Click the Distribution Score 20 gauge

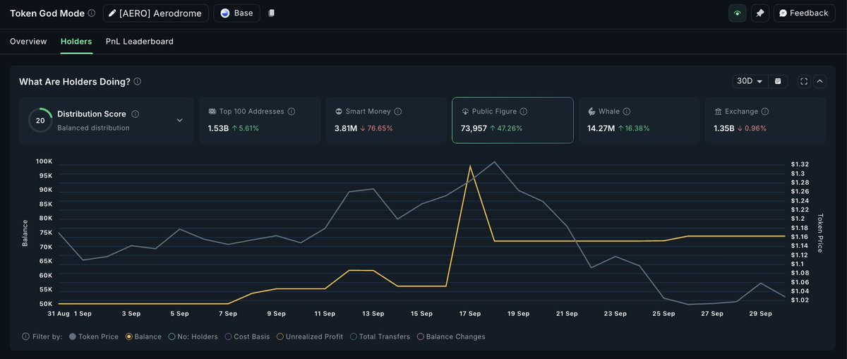point(40,121)
